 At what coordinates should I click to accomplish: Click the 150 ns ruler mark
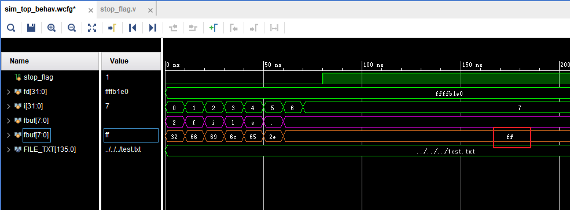pos(472,65)
